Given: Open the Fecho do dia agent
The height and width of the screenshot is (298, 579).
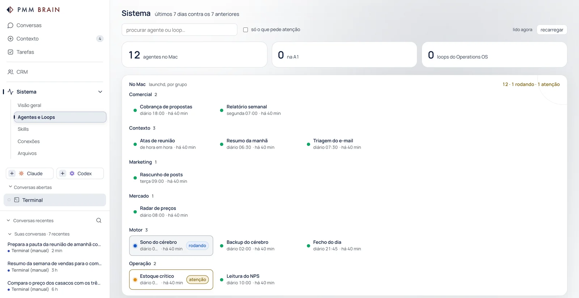Looking at the screenshot, I should (x=345, y=246).
